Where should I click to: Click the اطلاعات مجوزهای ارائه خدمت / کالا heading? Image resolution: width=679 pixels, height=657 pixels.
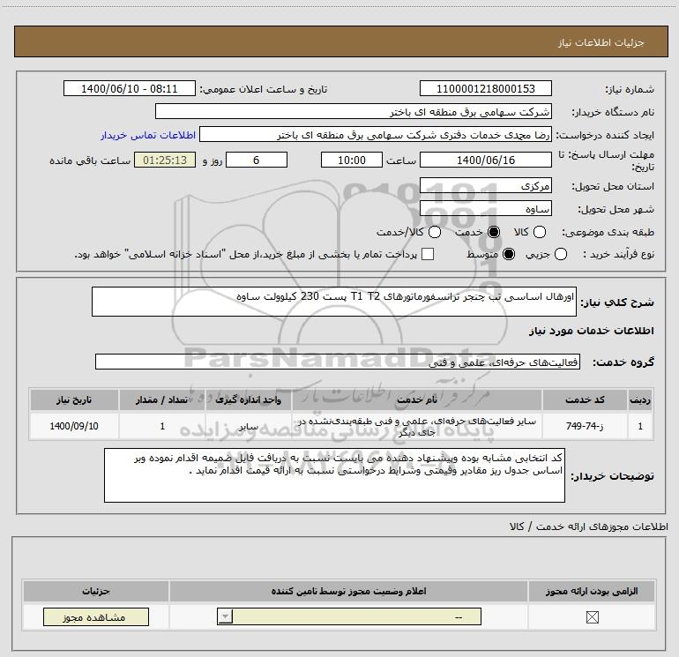588,526
